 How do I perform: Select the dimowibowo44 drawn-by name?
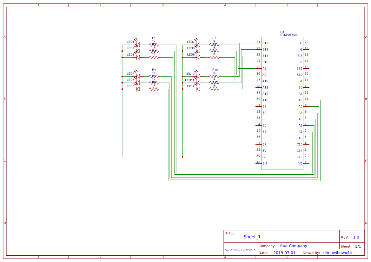(337, 253)
